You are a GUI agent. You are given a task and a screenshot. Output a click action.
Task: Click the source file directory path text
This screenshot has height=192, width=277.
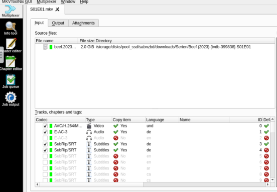click(x=173, y=47)
